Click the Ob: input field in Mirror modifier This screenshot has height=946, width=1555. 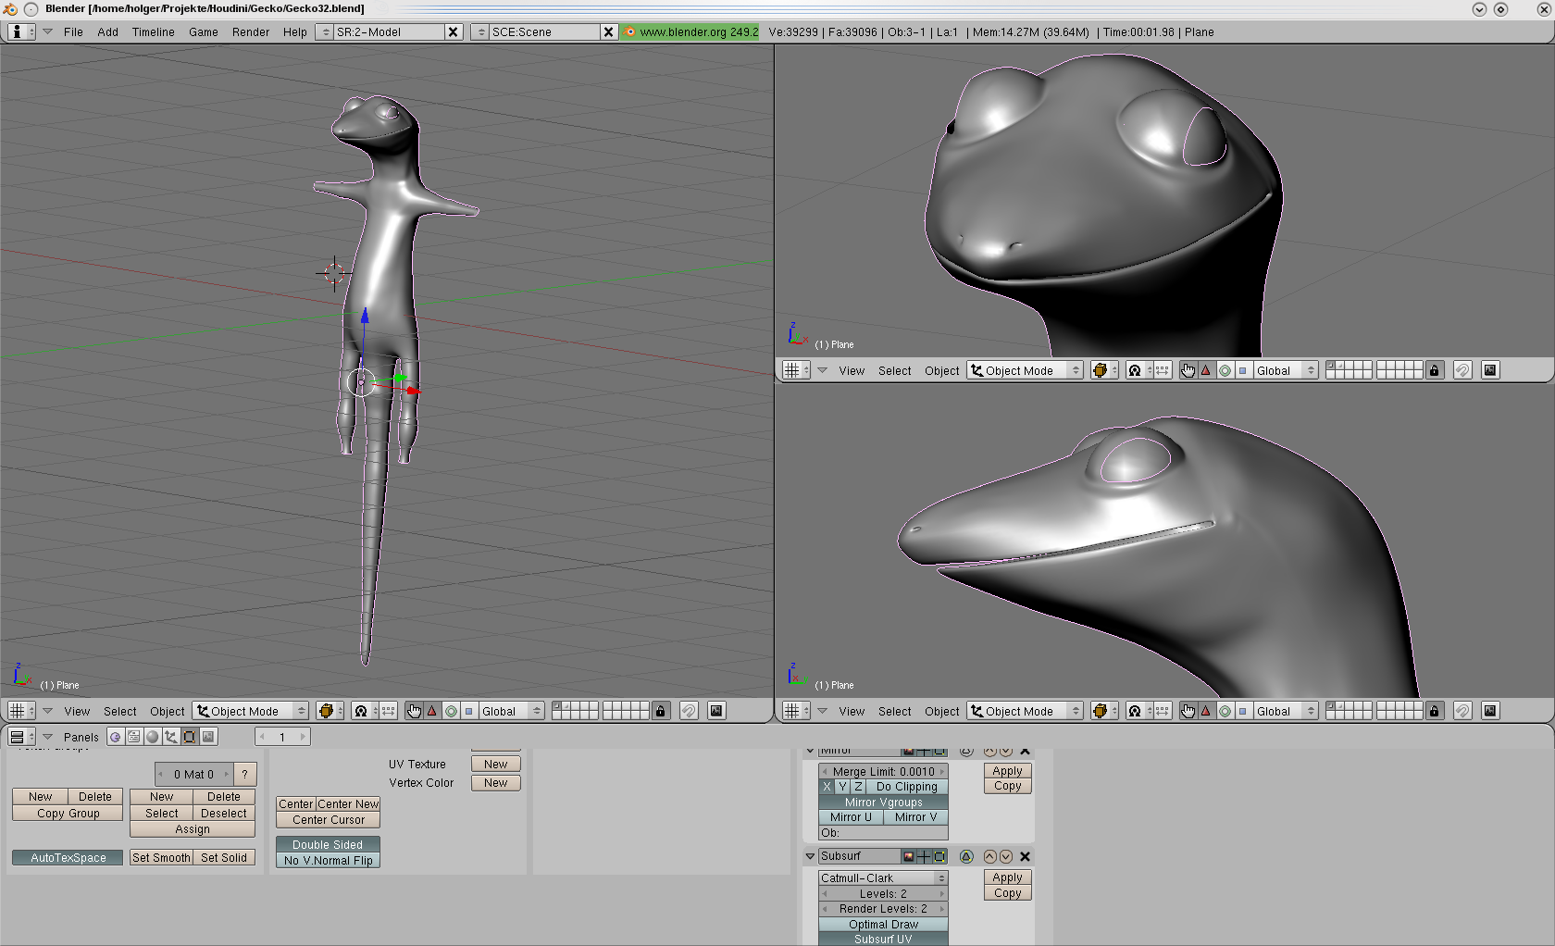pos(883,833)
